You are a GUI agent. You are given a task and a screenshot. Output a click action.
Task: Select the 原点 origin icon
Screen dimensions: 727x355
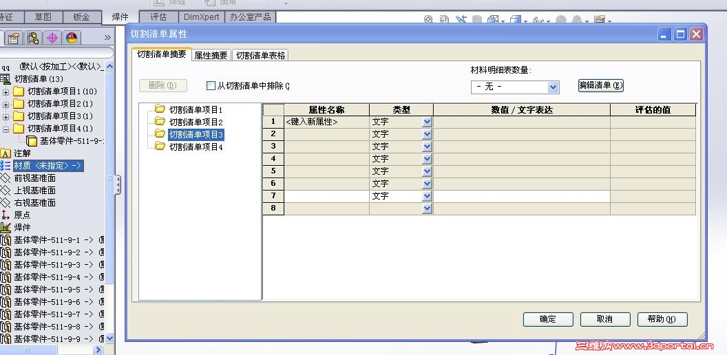pos(5,215)
